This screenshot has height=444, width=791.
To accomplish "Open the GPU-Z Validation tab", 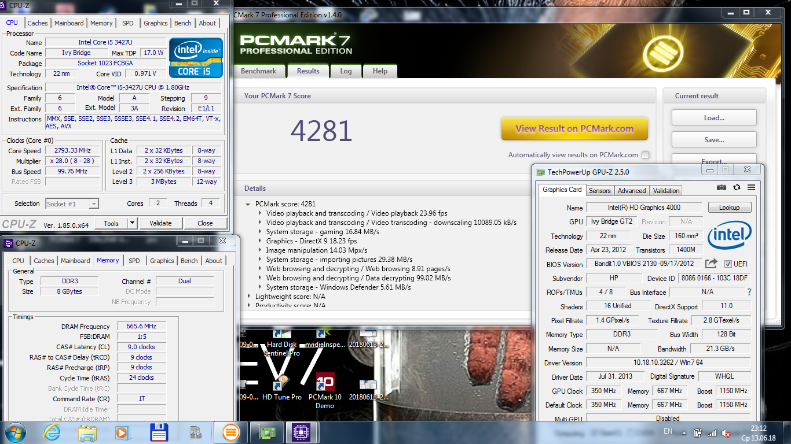I will click(x=667, y=191).
